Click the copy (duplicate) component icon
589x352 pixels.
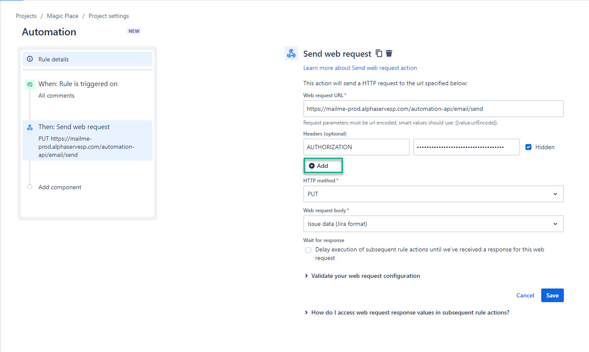(379, 53)
